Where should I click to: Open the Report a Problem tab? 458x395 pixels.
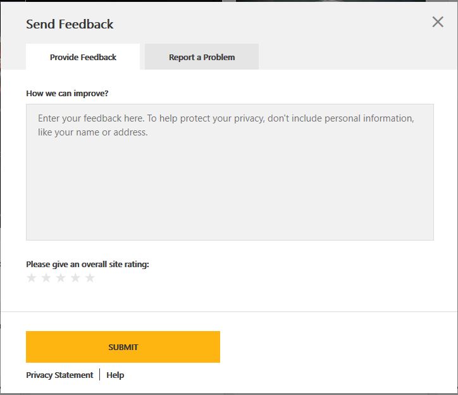(x=202, y=57)
